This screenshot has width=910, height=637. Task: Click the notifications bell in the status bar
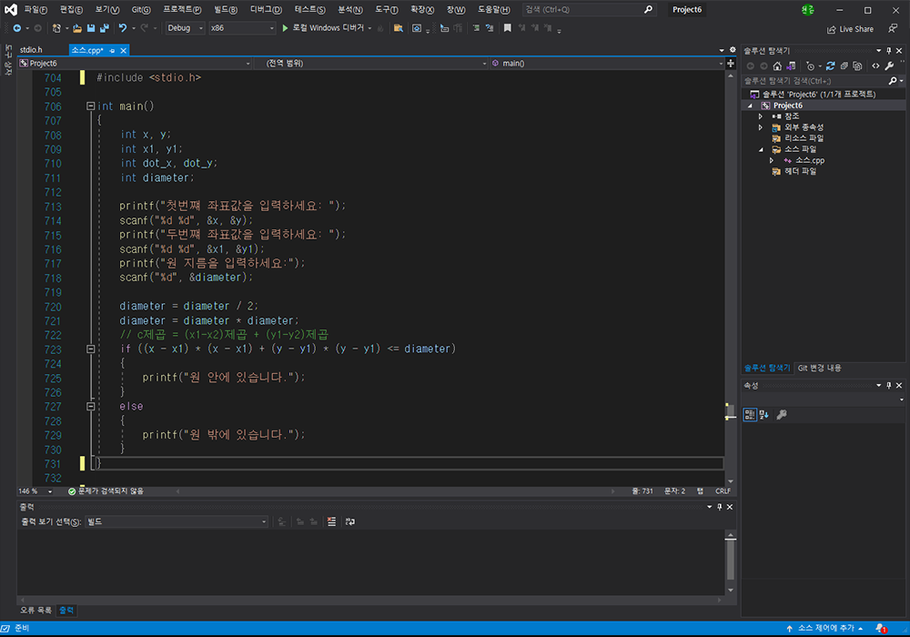881,628
